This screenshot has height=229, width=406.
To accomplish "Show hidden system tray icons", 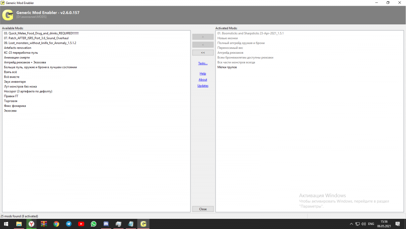I will click(x=351, y=224).
